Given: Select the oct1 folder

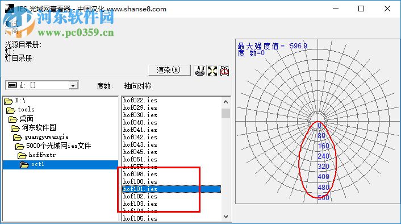Looking at the screenshot, I should point(60,165).
